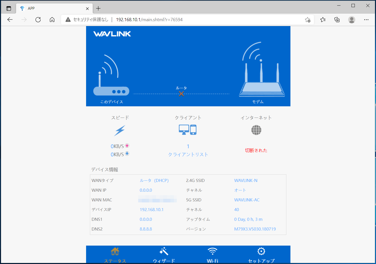
Task: Open the browser profile avatar
Action: click(x=352, y=20)
